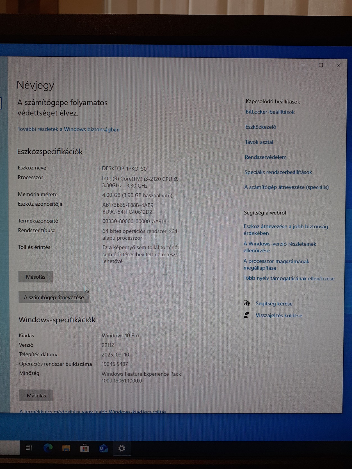Click device ID AB173B65-F88B-4AB9
Image resolution: width=352 pixels, height=469 pixels.
point(129,208)
